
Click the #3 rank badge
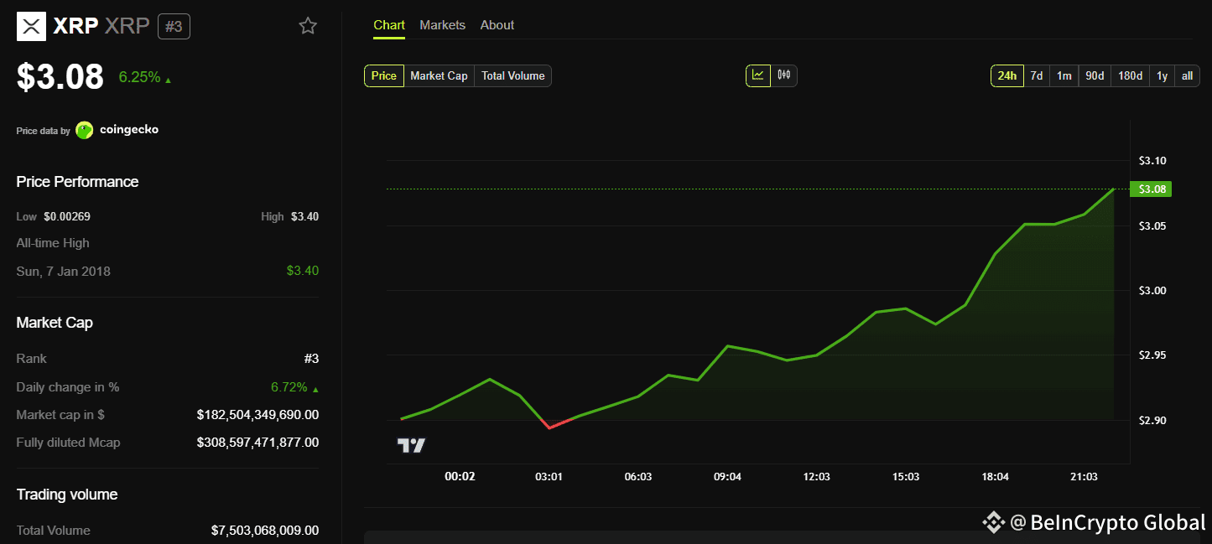tap(174, 26)
